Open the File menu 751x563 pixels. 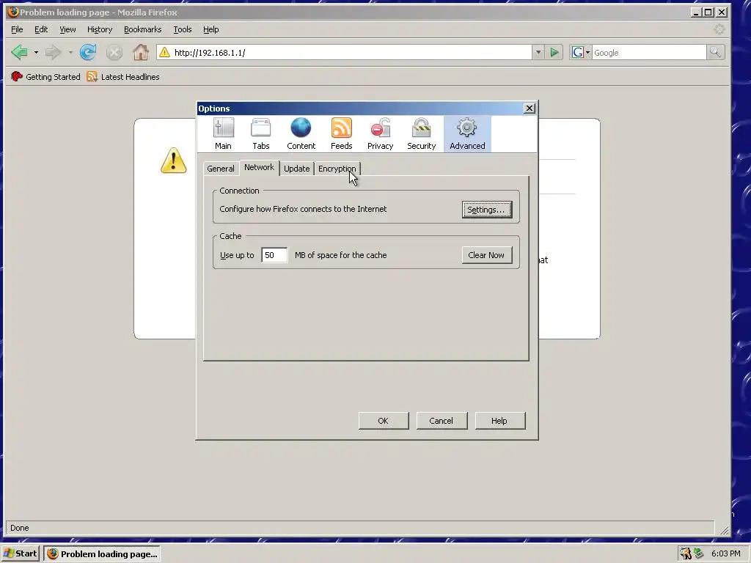tap(17, 29)
